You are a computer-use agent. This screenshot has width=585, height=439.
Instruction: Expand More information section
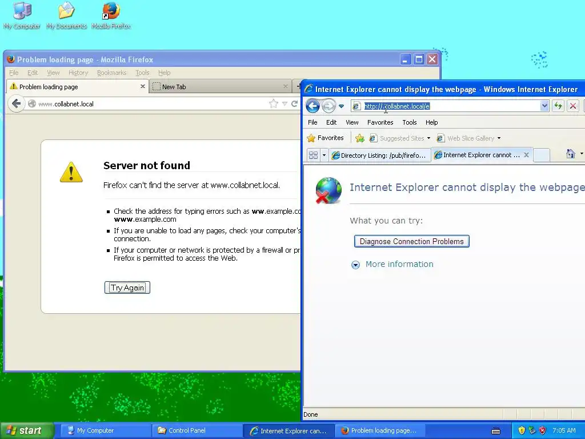click(355, 265)
